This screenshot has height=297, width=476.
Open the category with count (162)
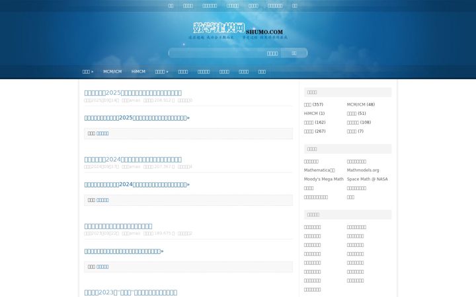pos(315,123)
